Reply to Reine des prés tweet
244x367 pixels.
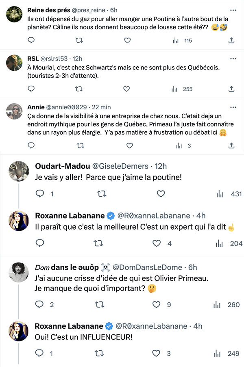[x=31, y=40]
